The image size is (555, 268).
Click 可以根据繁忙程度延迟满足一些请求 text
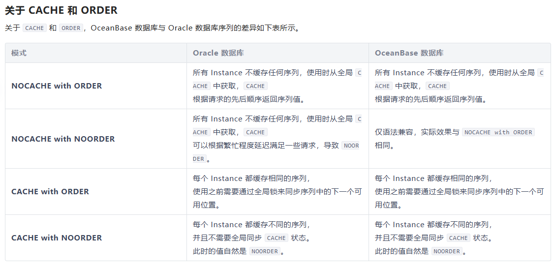click(254, 146)
